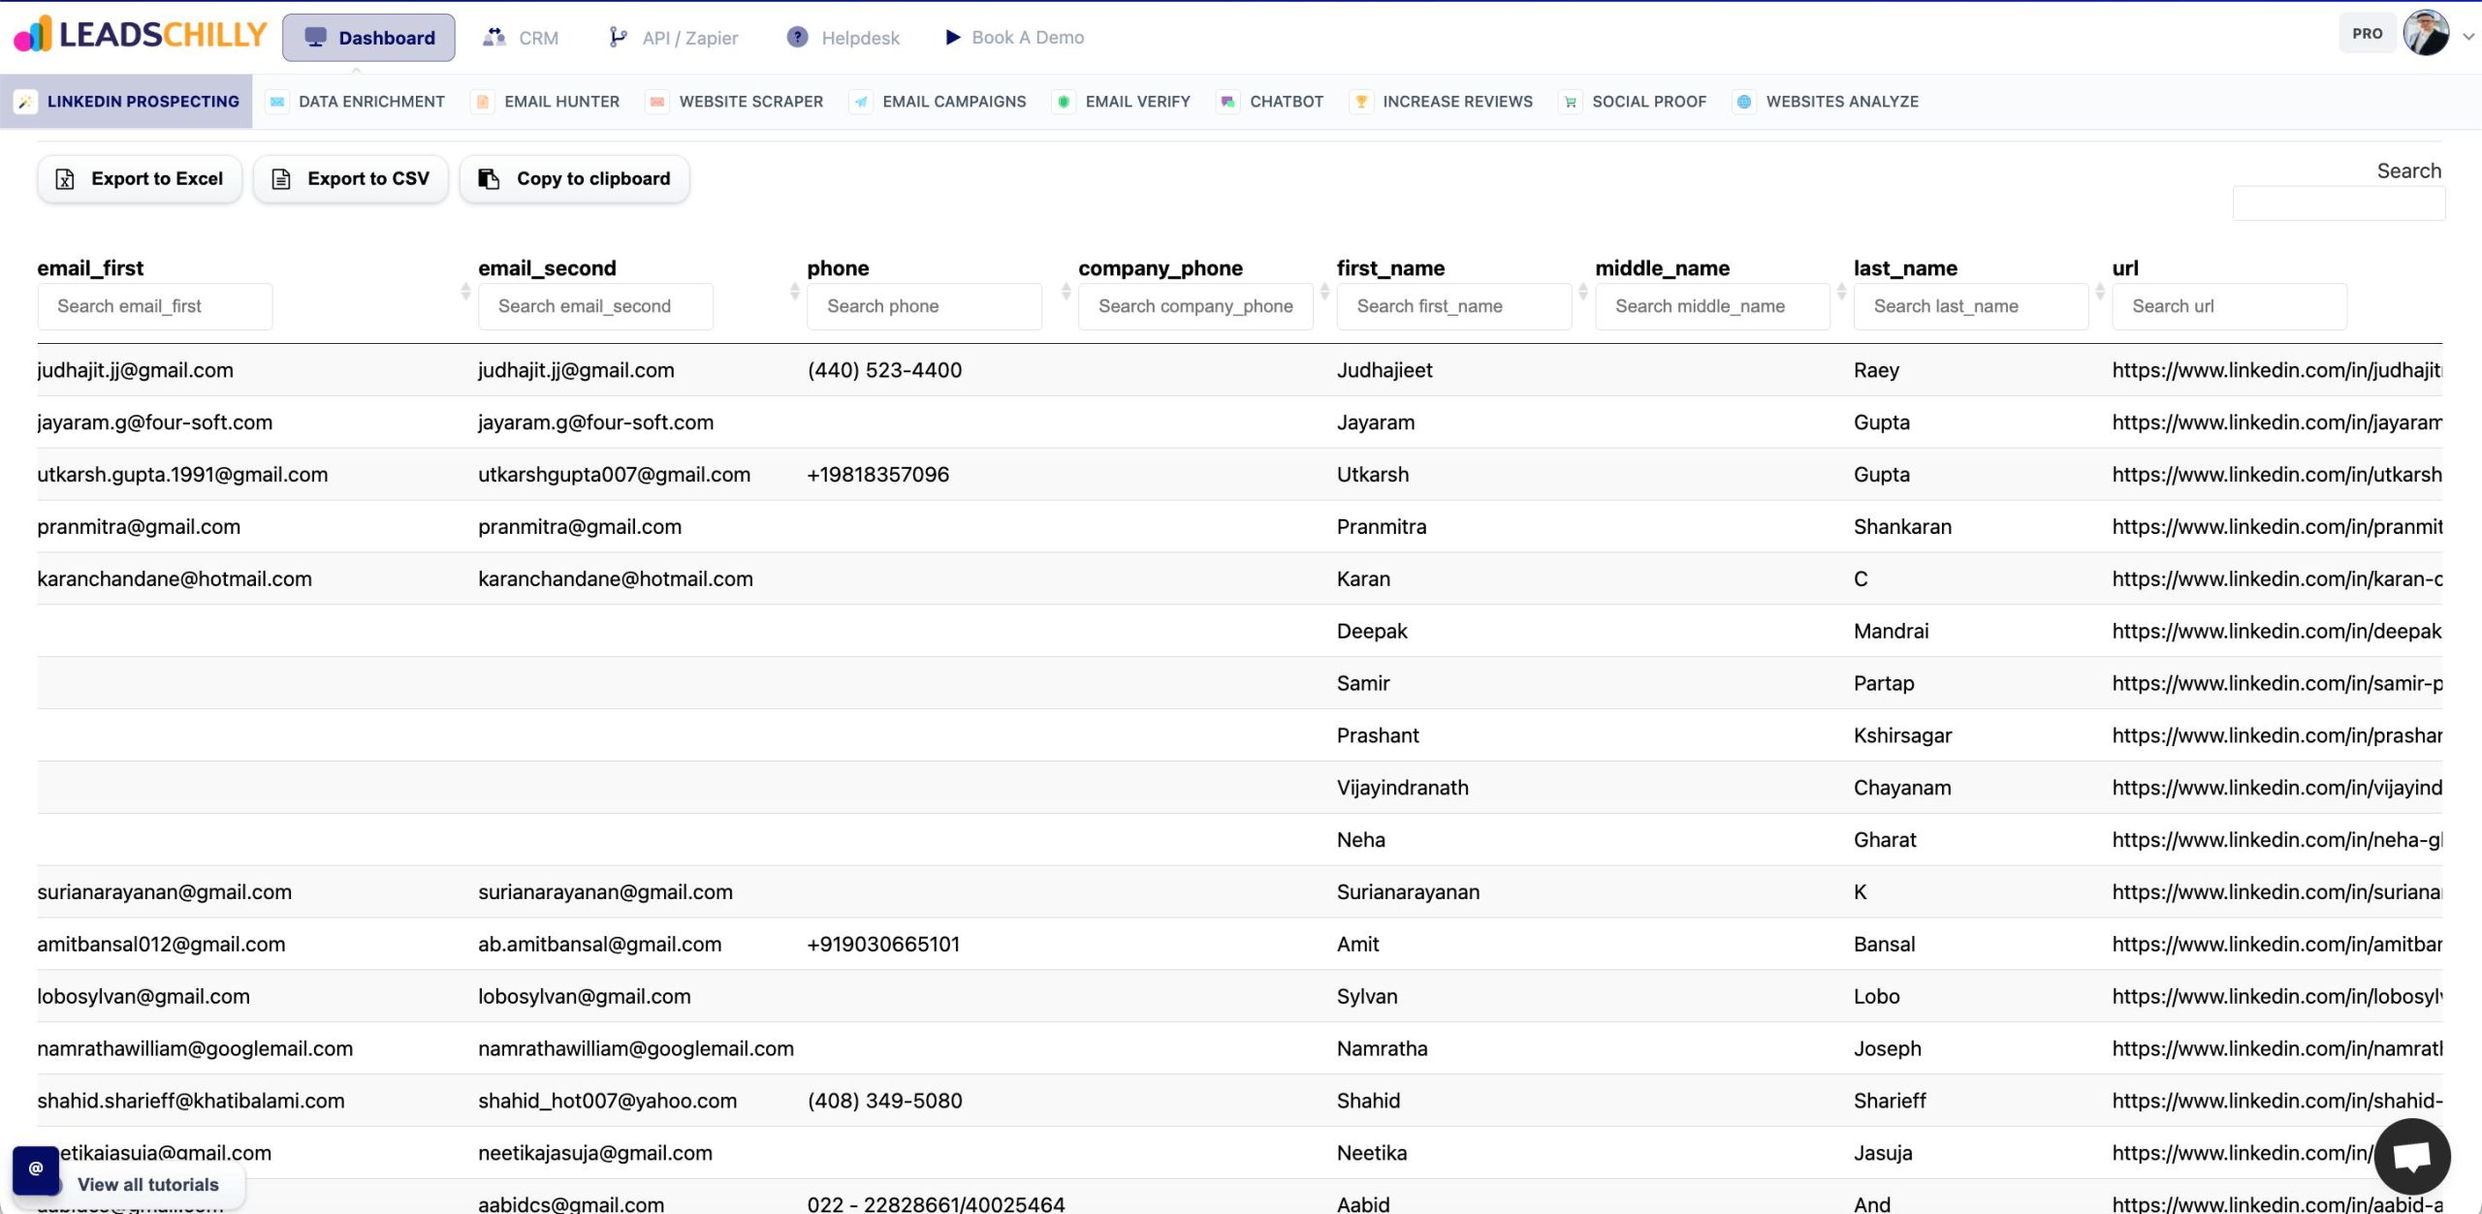Click the LeadsChilly logo
This screenshot has height=1214, width=2482.
click(140, 35)
